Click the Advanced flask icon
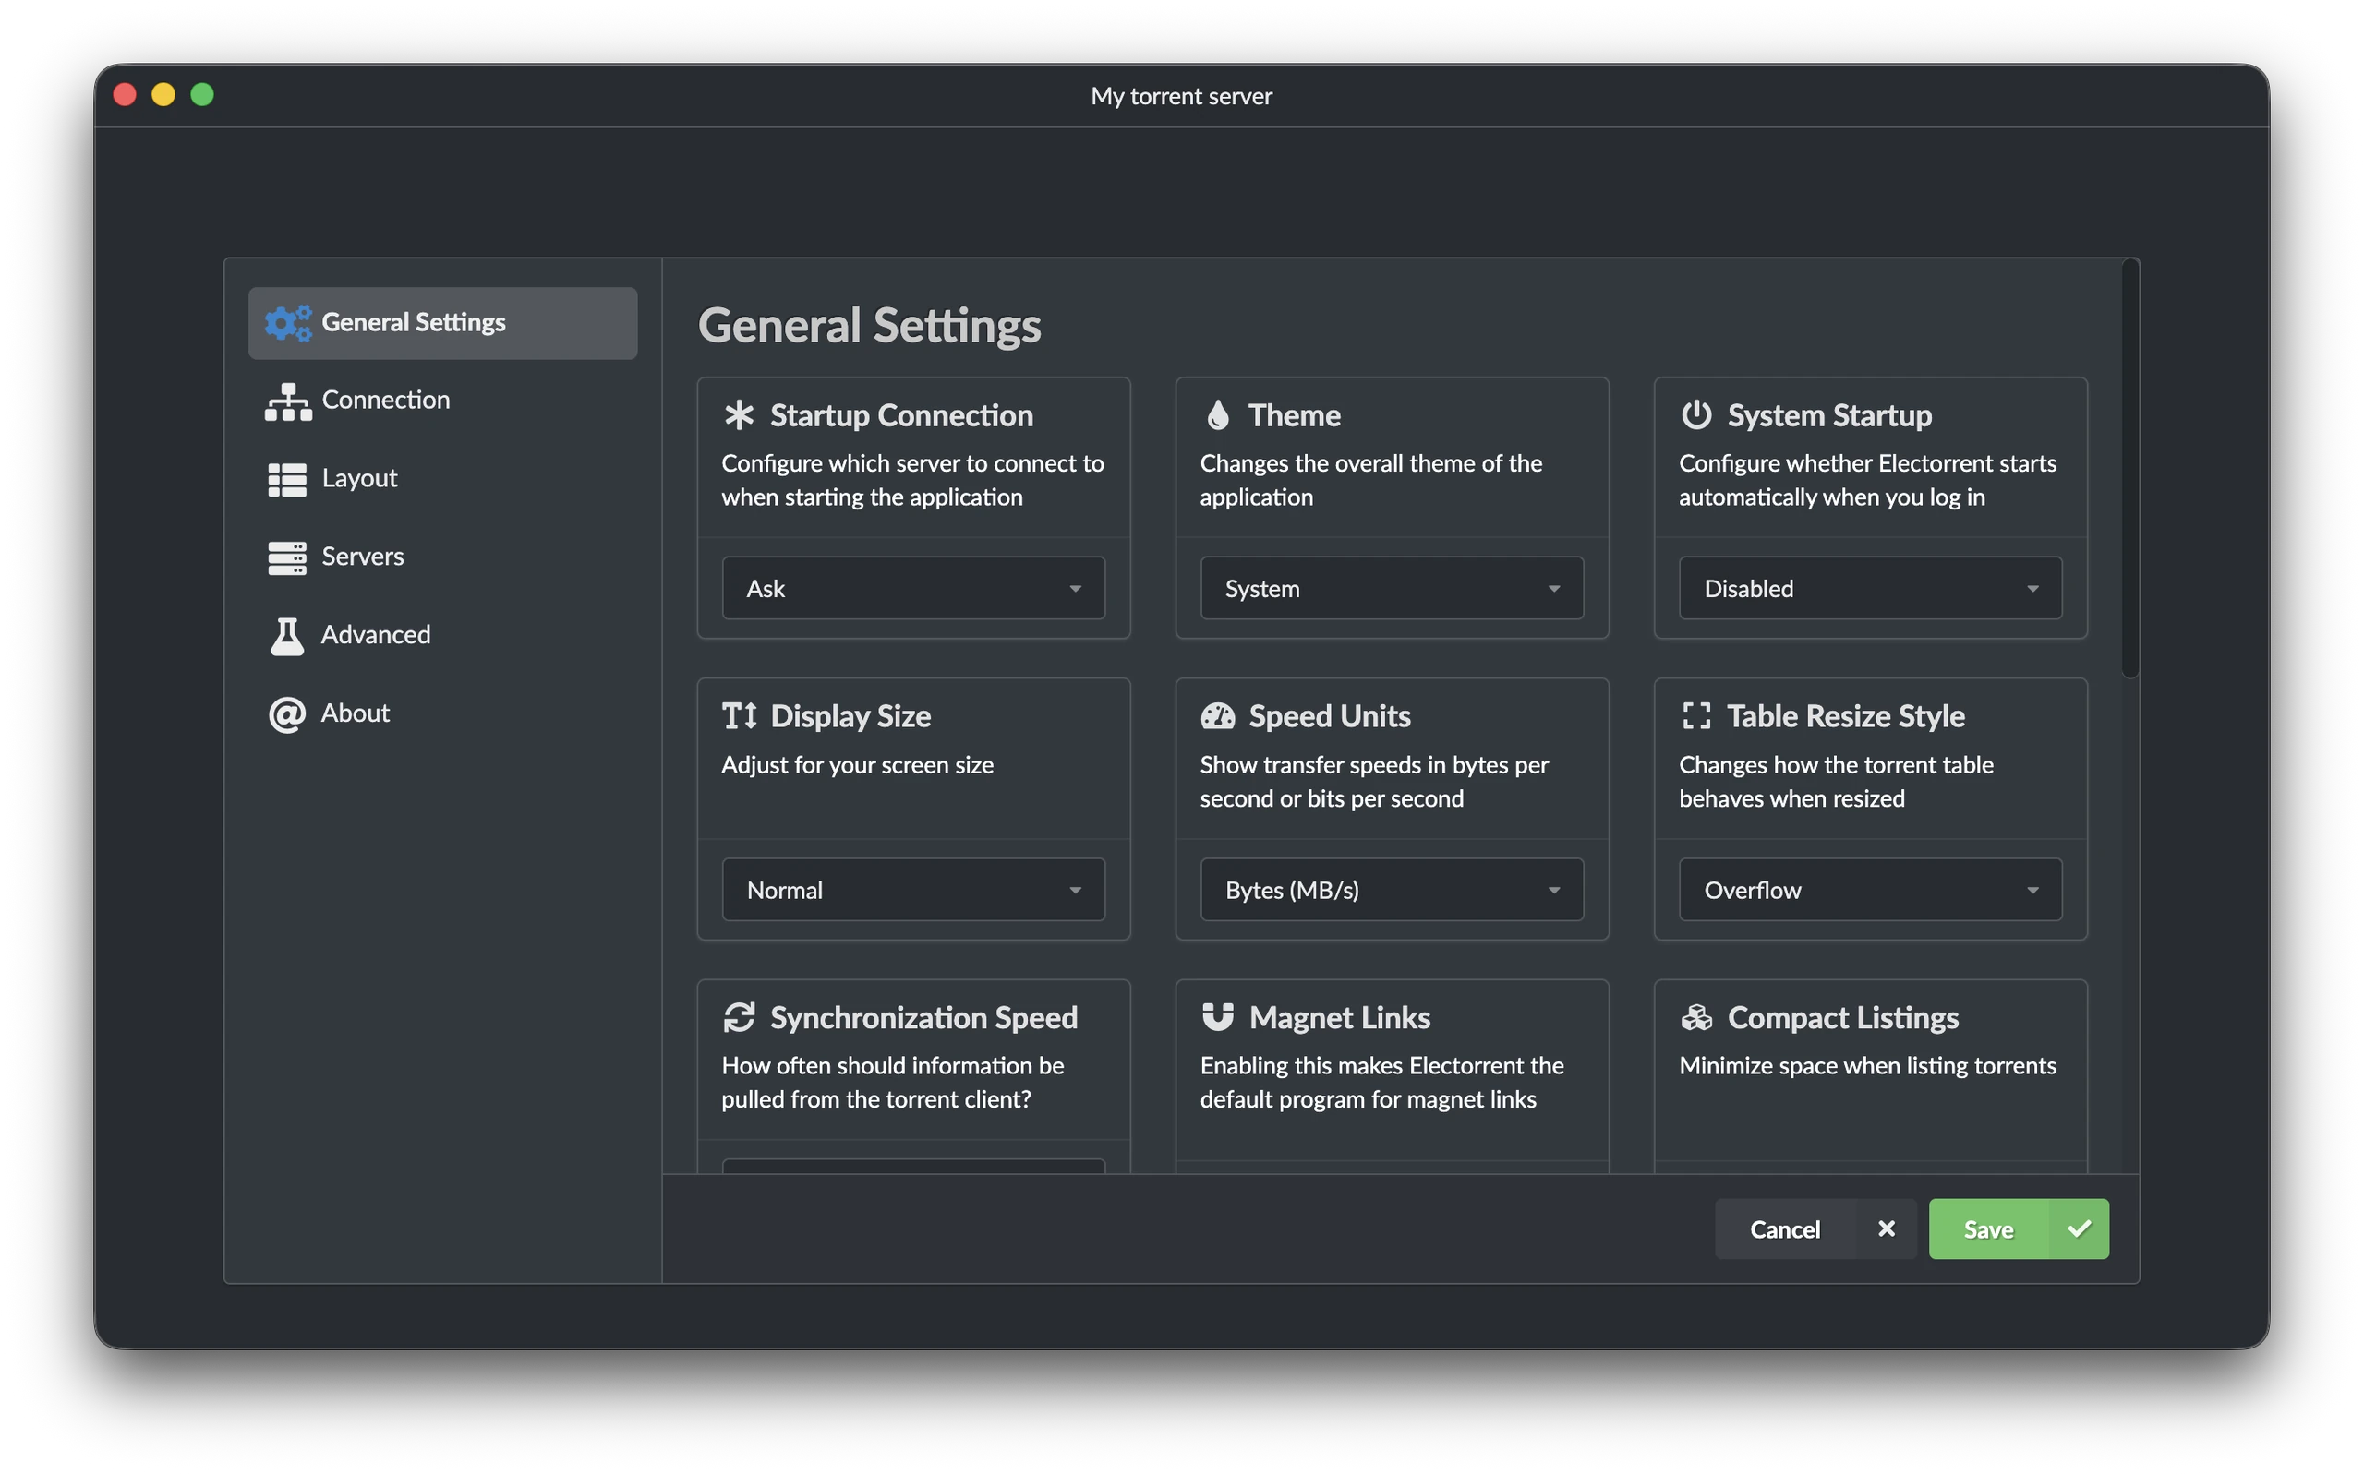Viewport: 2364px width, 1474px height. click(x=286, y=636)
